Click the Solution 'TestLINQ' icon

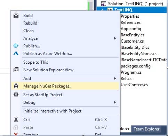[103, 4]
